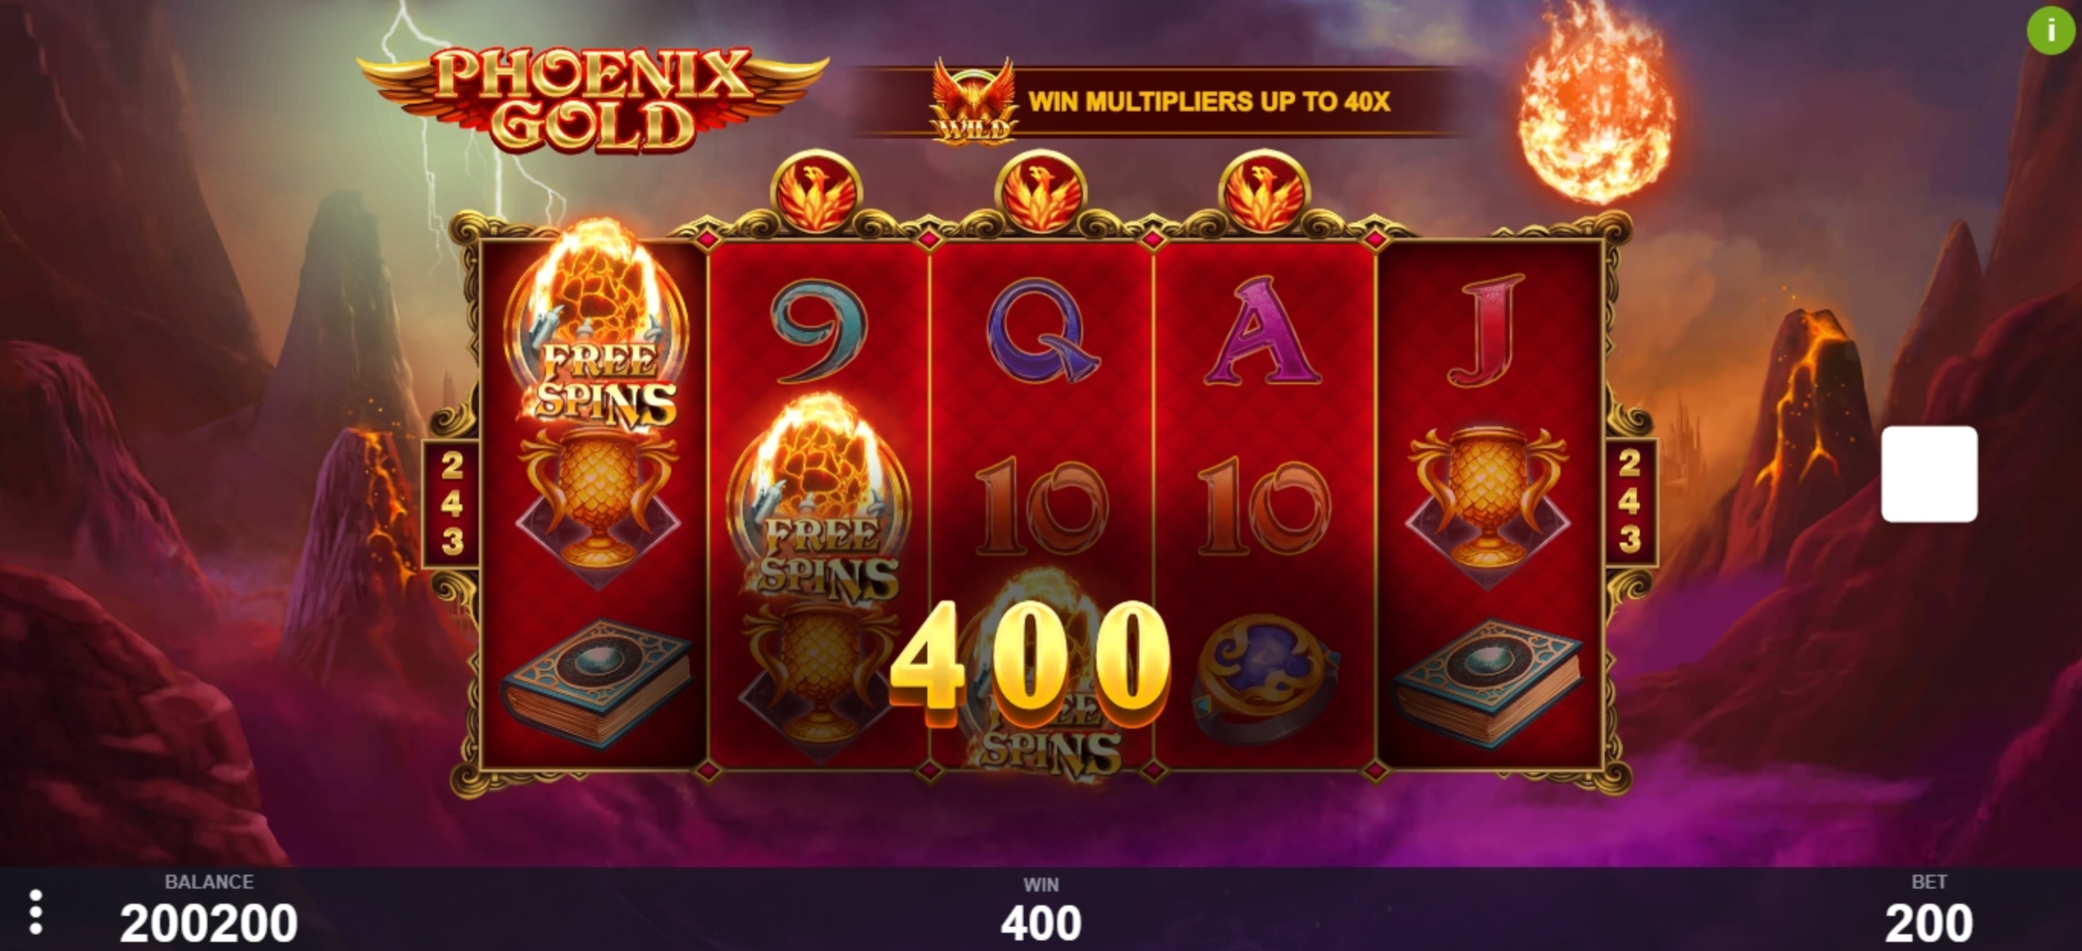
Task: Click the big 400 win amount on reels
Action: click(x=1030, y=658)
